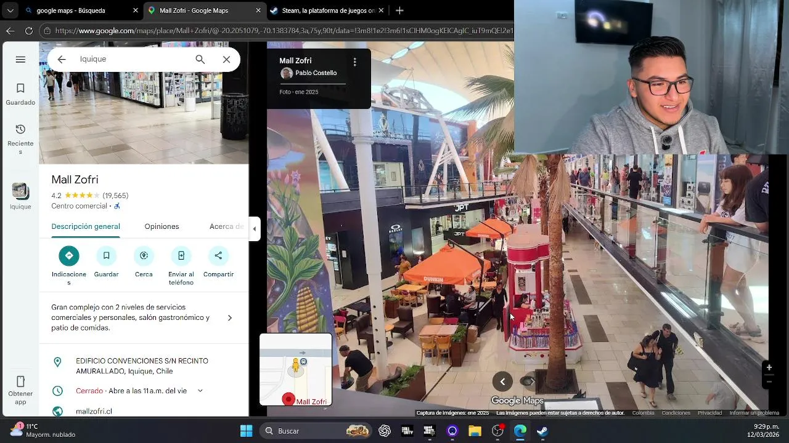
Task: Click the magnifier search icon
Action: [200, 59]
